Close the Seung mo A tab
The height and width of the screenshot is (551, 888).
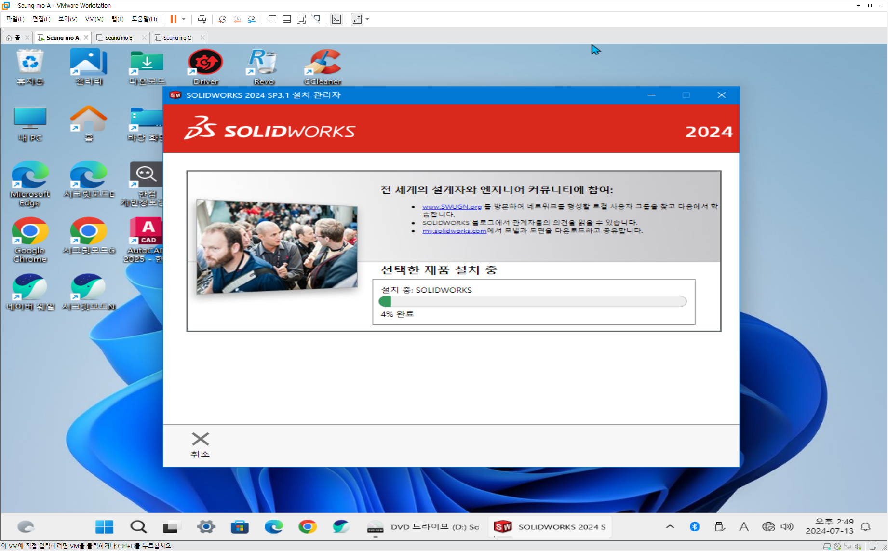pos(86,37)
